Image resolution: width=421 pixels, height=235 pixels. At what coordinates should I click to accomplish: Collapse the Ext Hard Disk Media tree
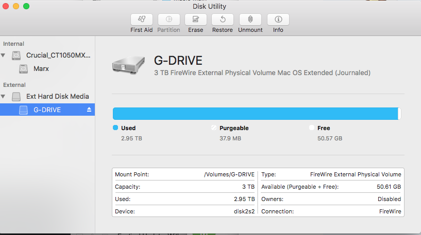coord(3,96)
